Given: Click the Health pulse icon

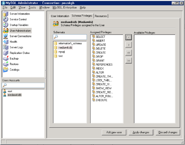Looking at the screenshot, I should point(6,42).
